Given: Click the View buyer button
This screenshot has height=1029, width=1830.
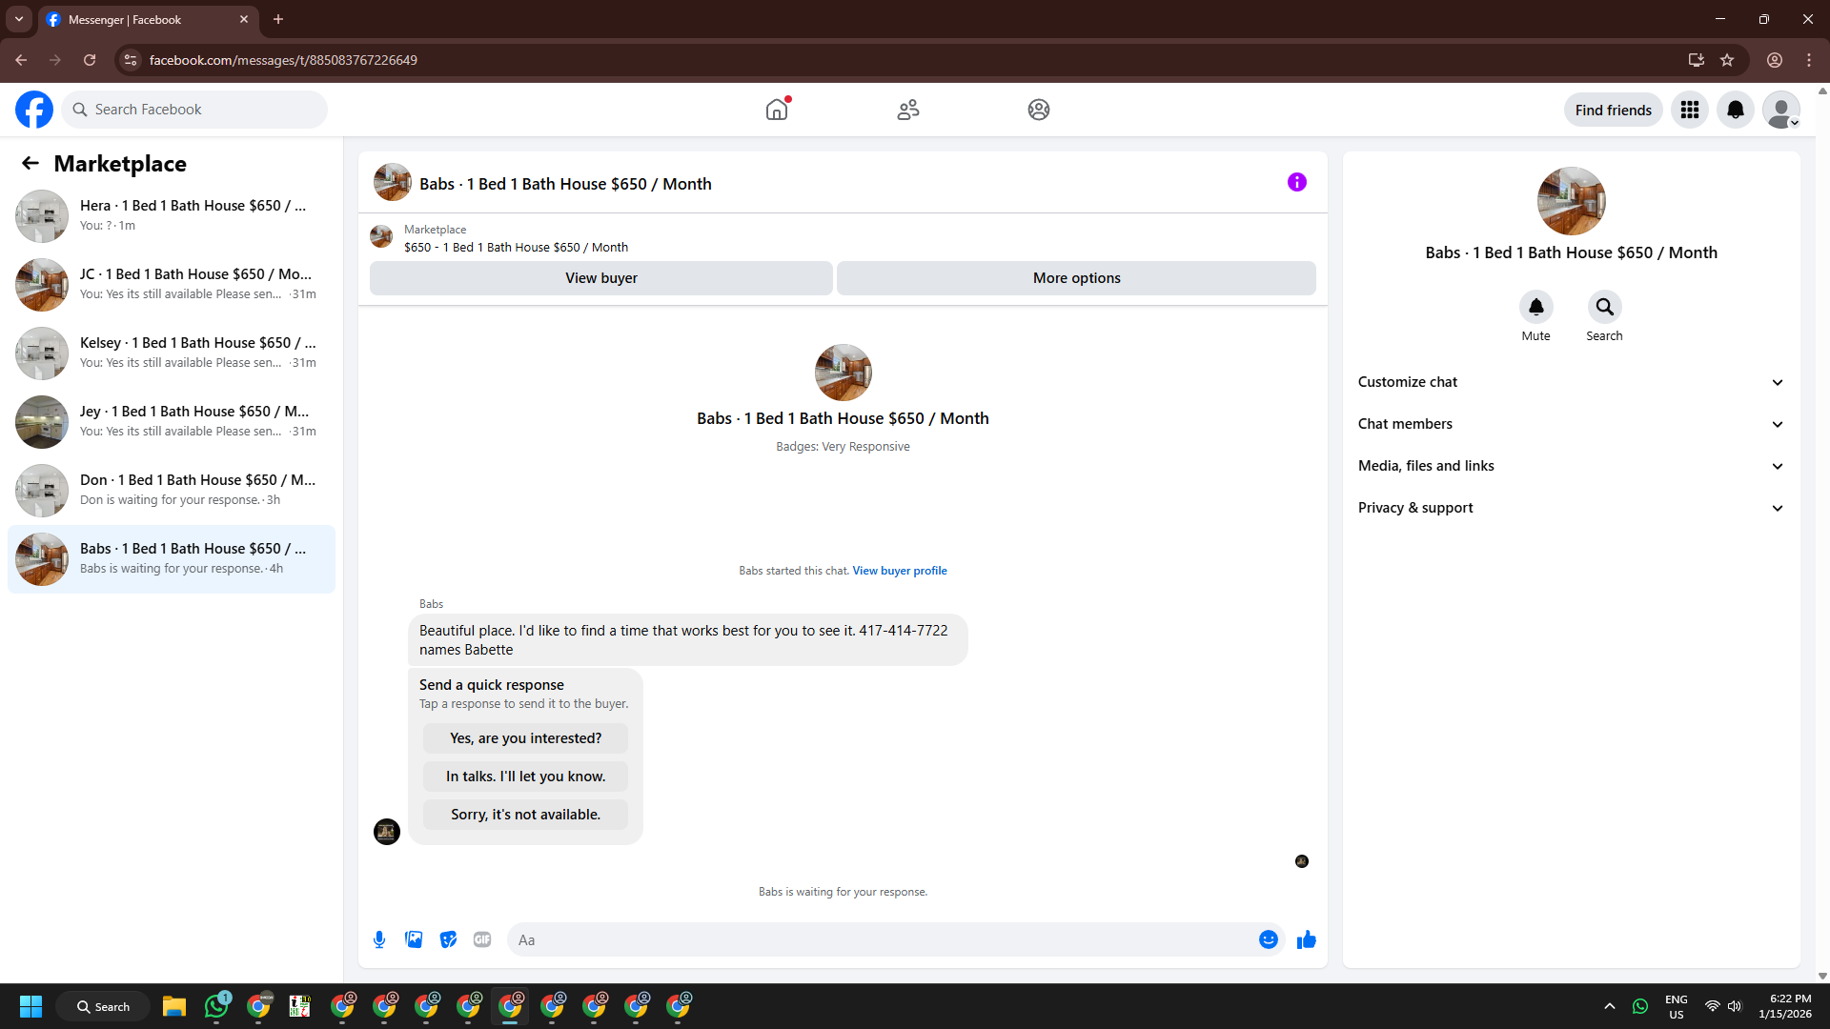Looking at the screenshot, I should click(600, 278).
